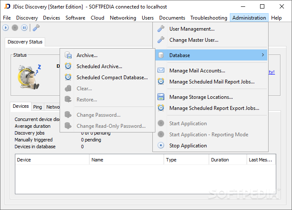
Task: Click the Stop Application icon
Action: [161, 145]
